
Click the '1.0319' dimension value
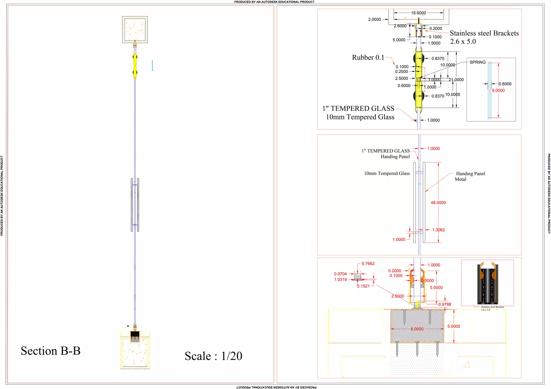pos(340,280)
